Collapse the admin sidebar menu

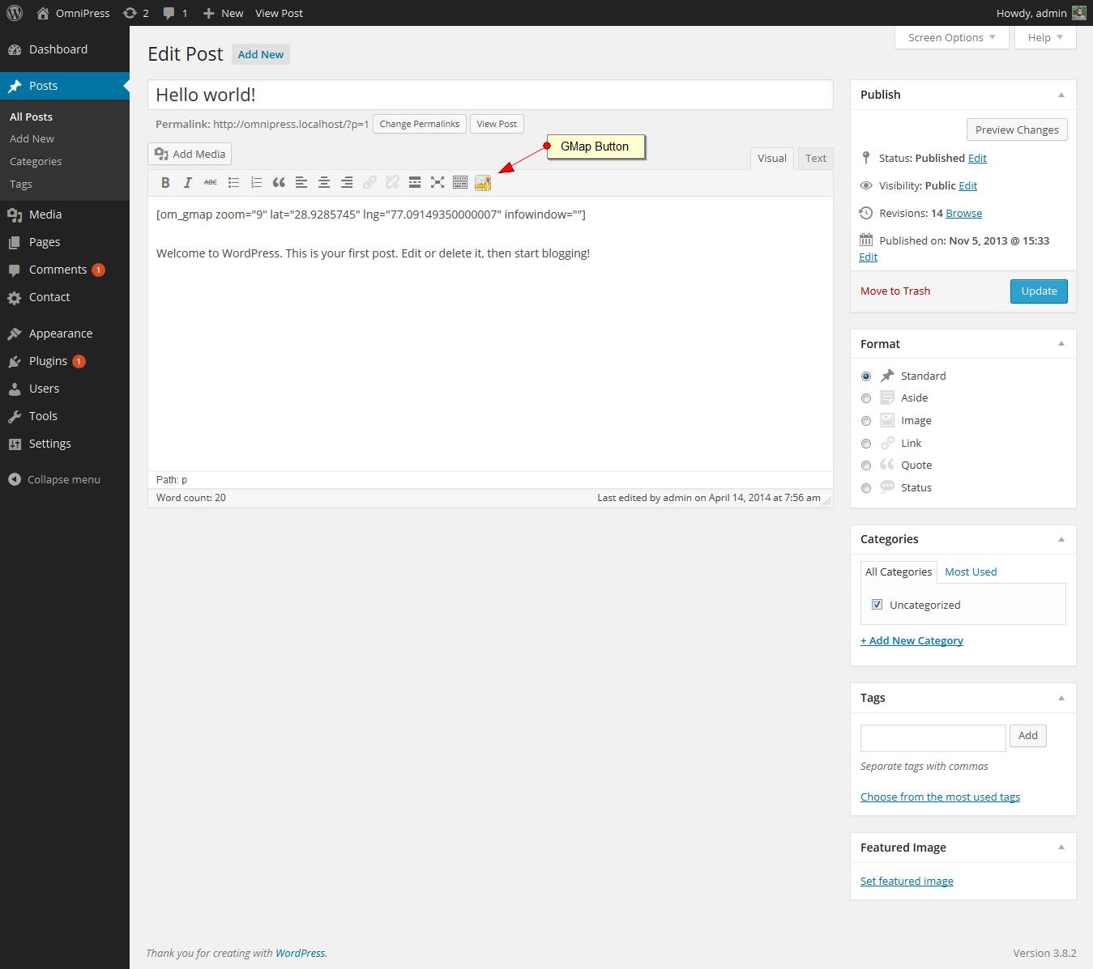[x=65, y=479]
